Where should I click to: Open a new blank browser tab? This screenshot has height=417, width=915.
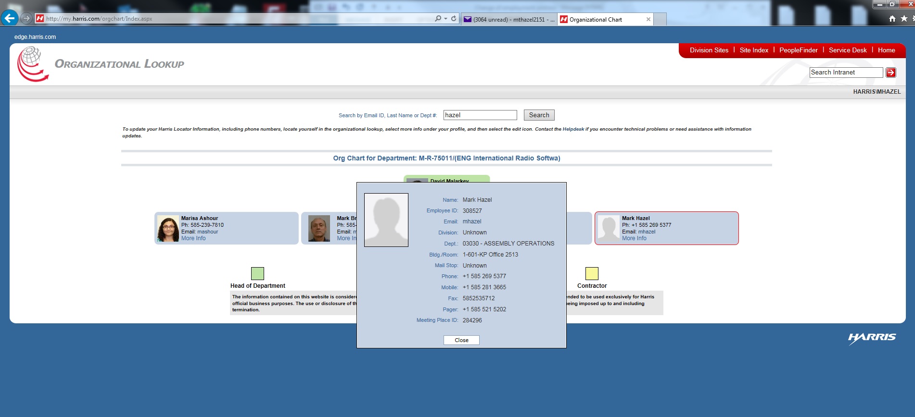[660, 19]
